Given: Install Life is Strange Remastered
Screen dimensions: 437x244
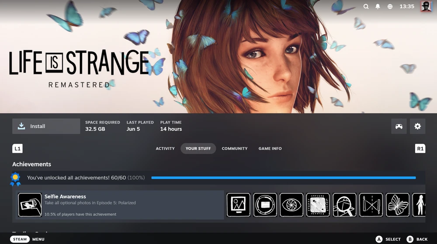Looking at the screenshot, I should (46, 126).
